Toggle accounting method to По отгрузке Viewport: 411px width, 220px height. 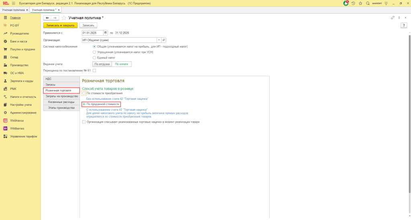pyautogui.click(x=102, y=64)
